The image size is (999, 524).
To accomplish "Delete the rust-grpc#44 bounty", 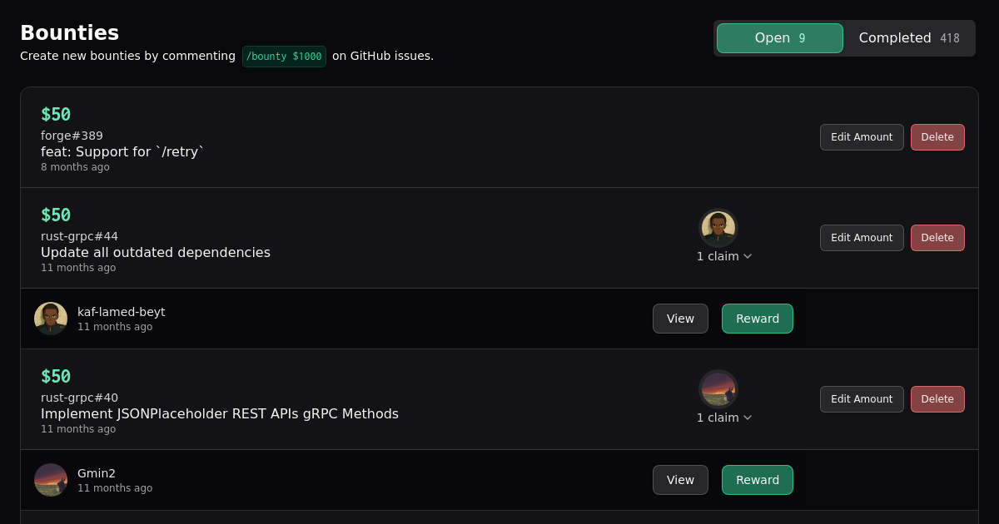I will tap(937, 238).
